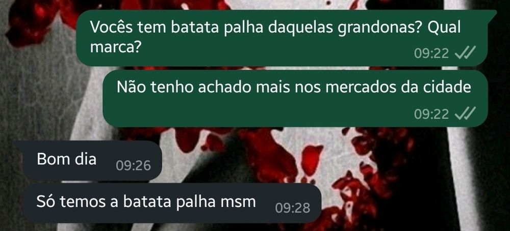Click the 09:22 timestamp under 'mercados da cidade'
The height and width of the screenshot is (231, 510).
click(431, 114)
